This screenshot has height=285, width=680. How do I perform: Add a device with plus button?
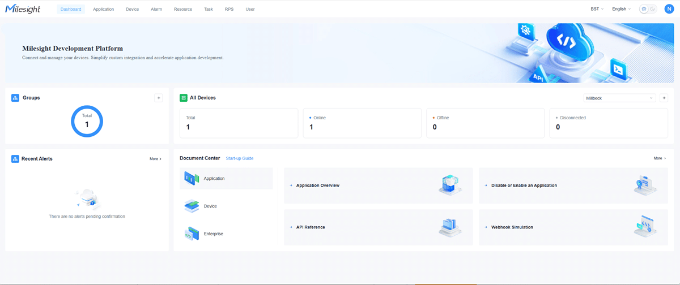pyautogui.click(x=664, y=98)
